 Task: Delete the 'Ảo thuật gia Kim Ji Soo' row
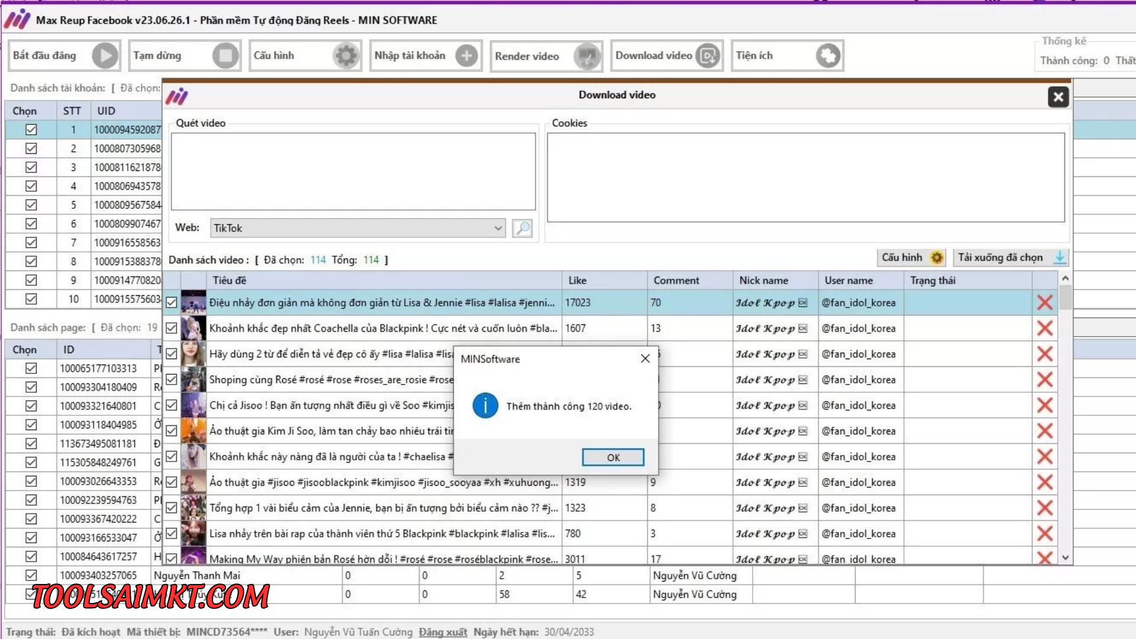(x=1045, y=431)
